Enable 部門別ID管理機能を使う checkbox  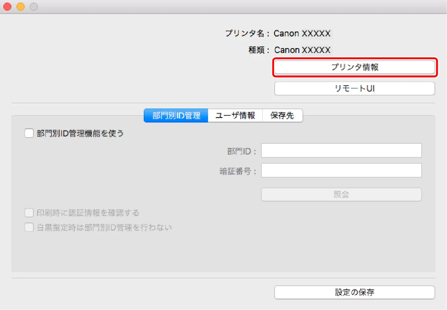tap(29, 133)
